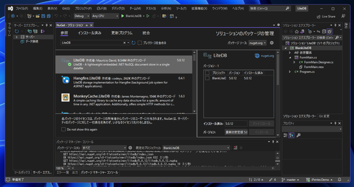Start debugging with green play BlankLiteDB
Screen dimensions: 354x187
coord(132,16)
